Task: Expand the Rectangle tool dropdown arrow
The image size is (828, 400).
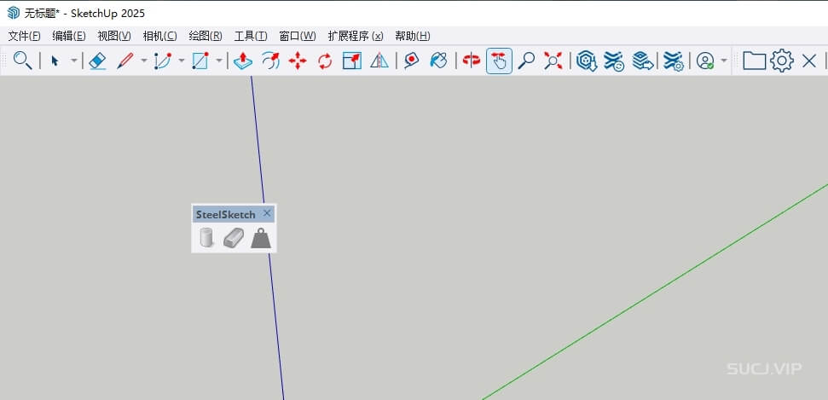Action: click(219, 61)
